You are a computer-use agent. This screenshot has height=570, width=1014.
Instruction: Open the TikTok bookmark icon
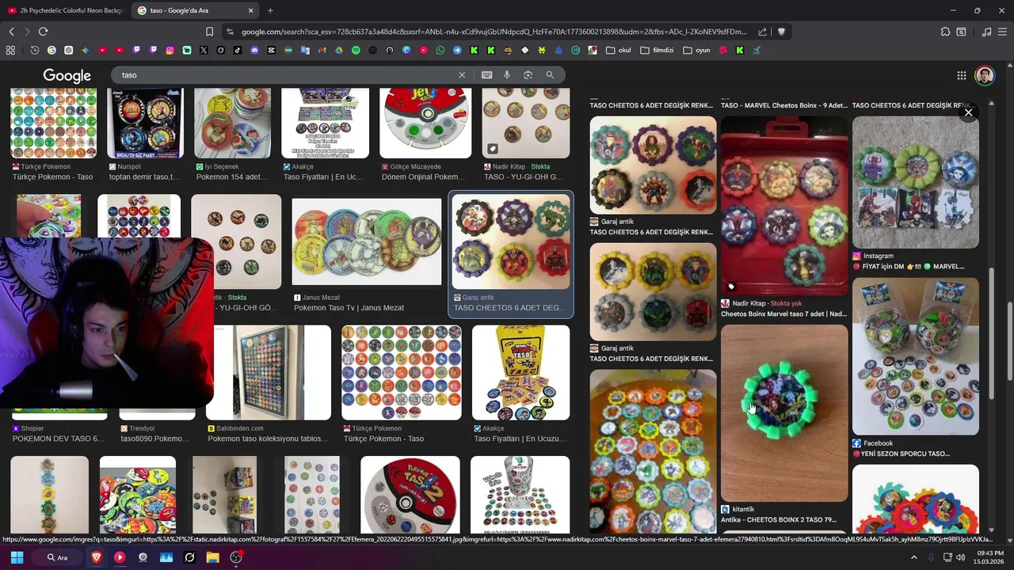tap(237, 50)
